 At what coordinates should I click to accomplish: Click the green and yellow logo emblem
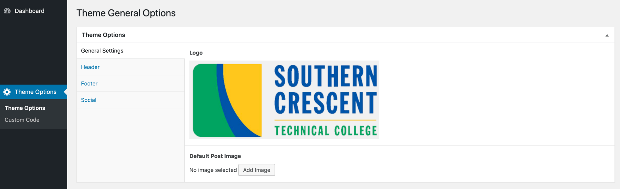pos(227,100)
